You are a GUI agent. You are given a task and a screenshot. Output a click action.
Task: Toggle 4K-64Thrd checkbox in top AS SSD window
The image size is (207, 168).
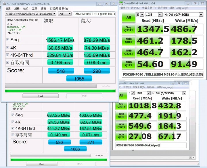point(7,55)
